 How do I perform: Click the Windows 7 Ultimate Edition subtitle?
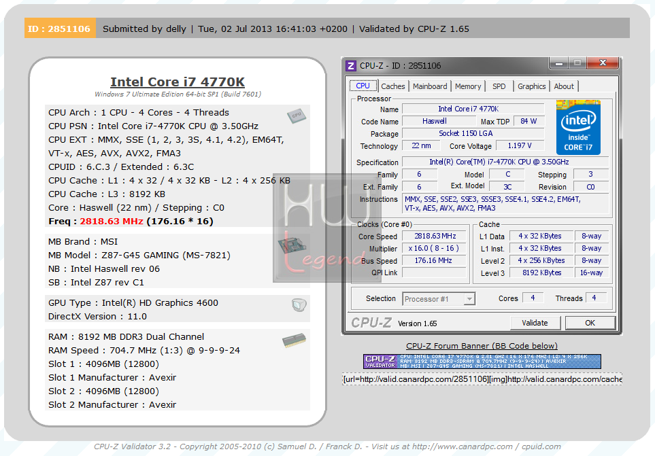pos(178,94)
